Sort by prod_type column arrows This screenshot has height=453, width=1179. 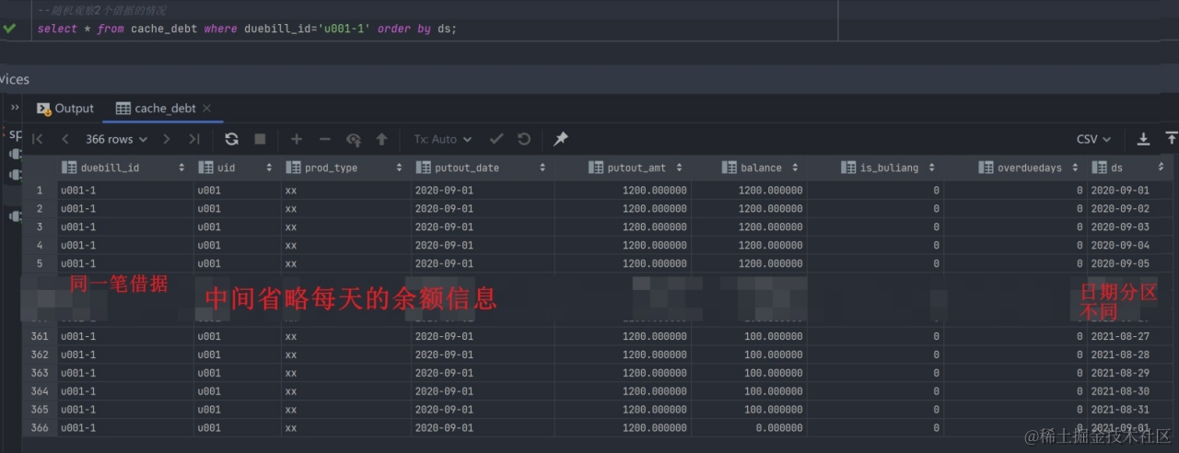tap(400, 168)
